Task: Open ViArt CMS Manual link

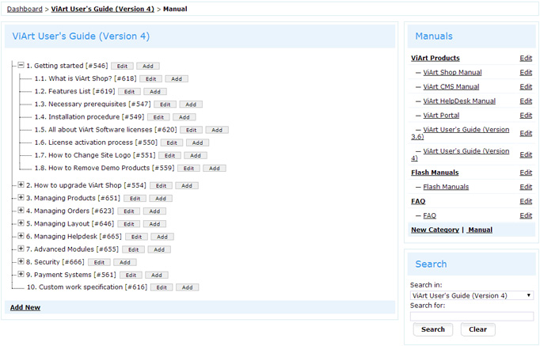Action: coord(451,87)
